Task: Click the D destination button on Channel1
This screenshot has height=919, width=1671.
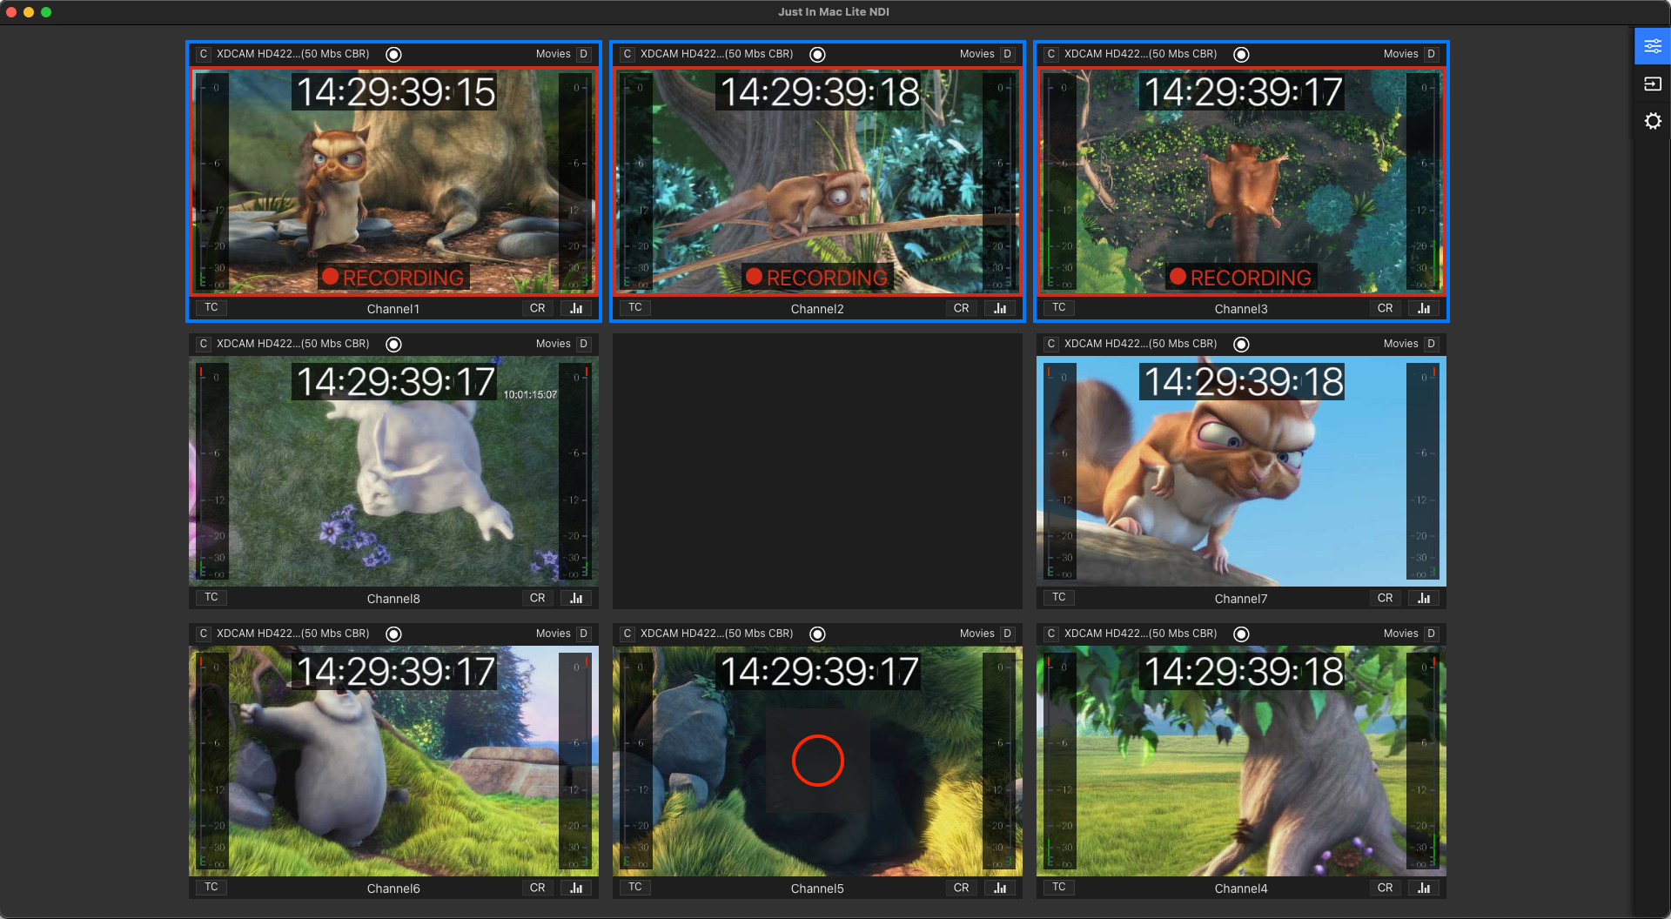Action: (x=583, y=54)
